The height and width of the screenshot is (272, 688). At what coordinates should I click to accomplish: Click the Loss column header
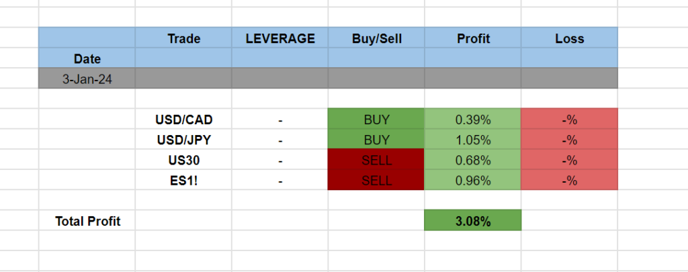click(x=569, y=38)
